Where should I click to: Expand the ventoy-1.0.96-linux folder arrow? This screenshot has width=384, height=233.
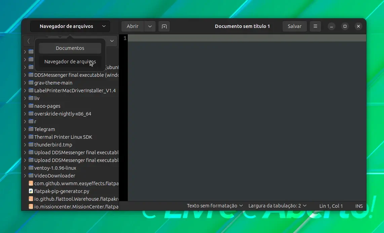coord(25,168)
